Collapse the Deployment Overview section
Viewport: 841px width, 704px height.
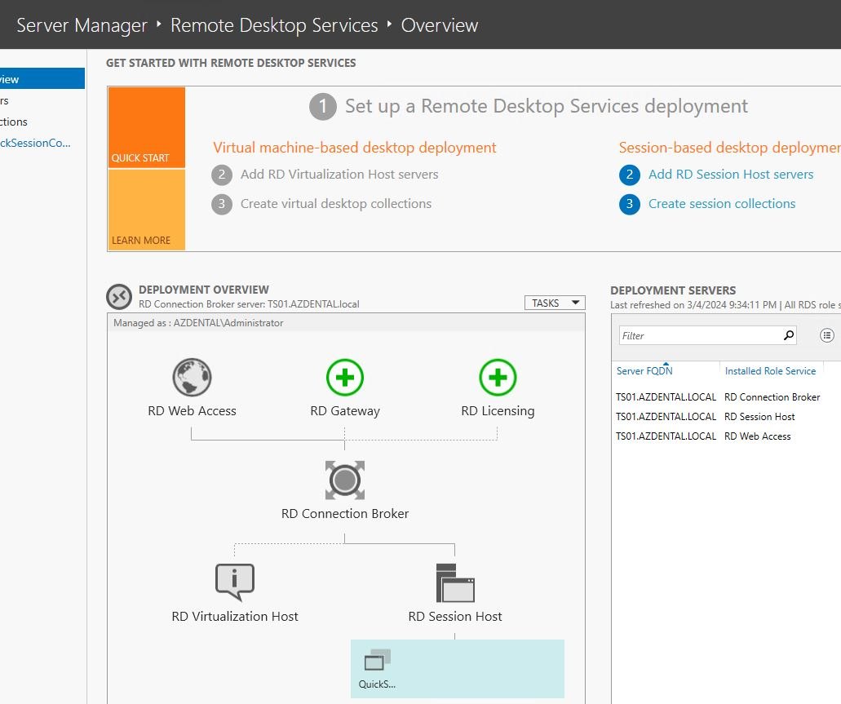(x=118, y=296)
